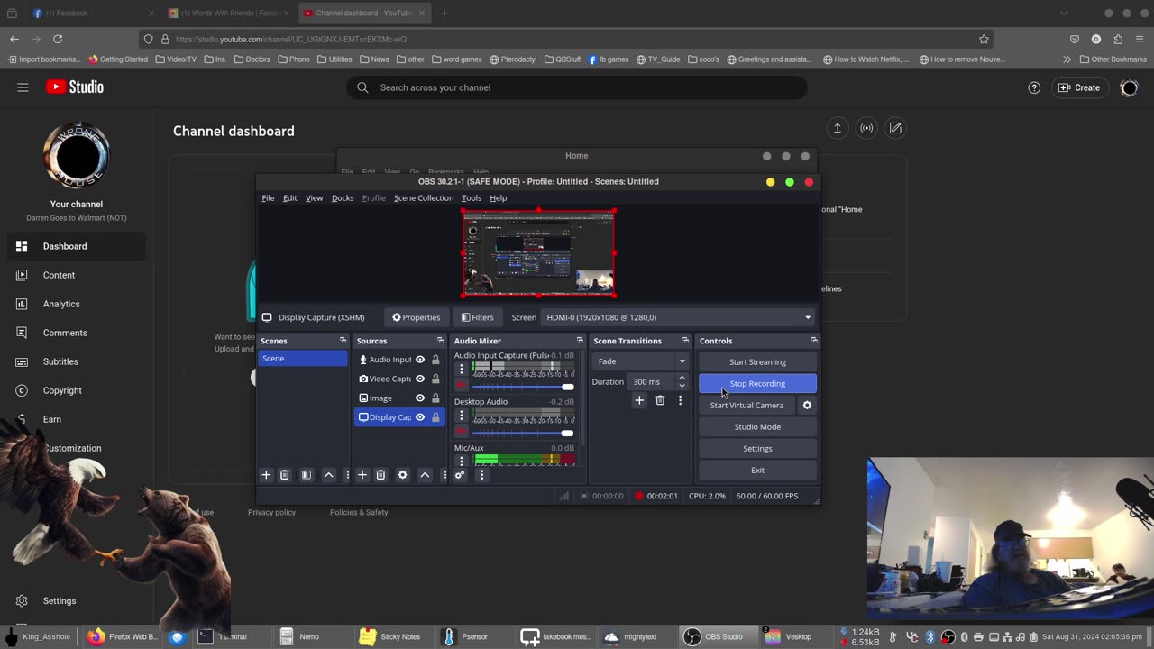
Task: Click the Stop Recording button
Action: click(x=757, y=384)
